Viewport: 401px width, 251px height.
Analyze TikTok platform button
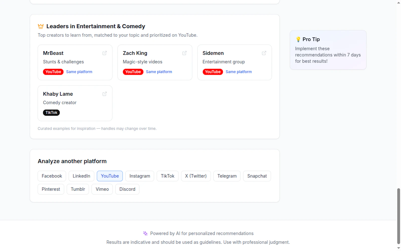click(168, 176)
